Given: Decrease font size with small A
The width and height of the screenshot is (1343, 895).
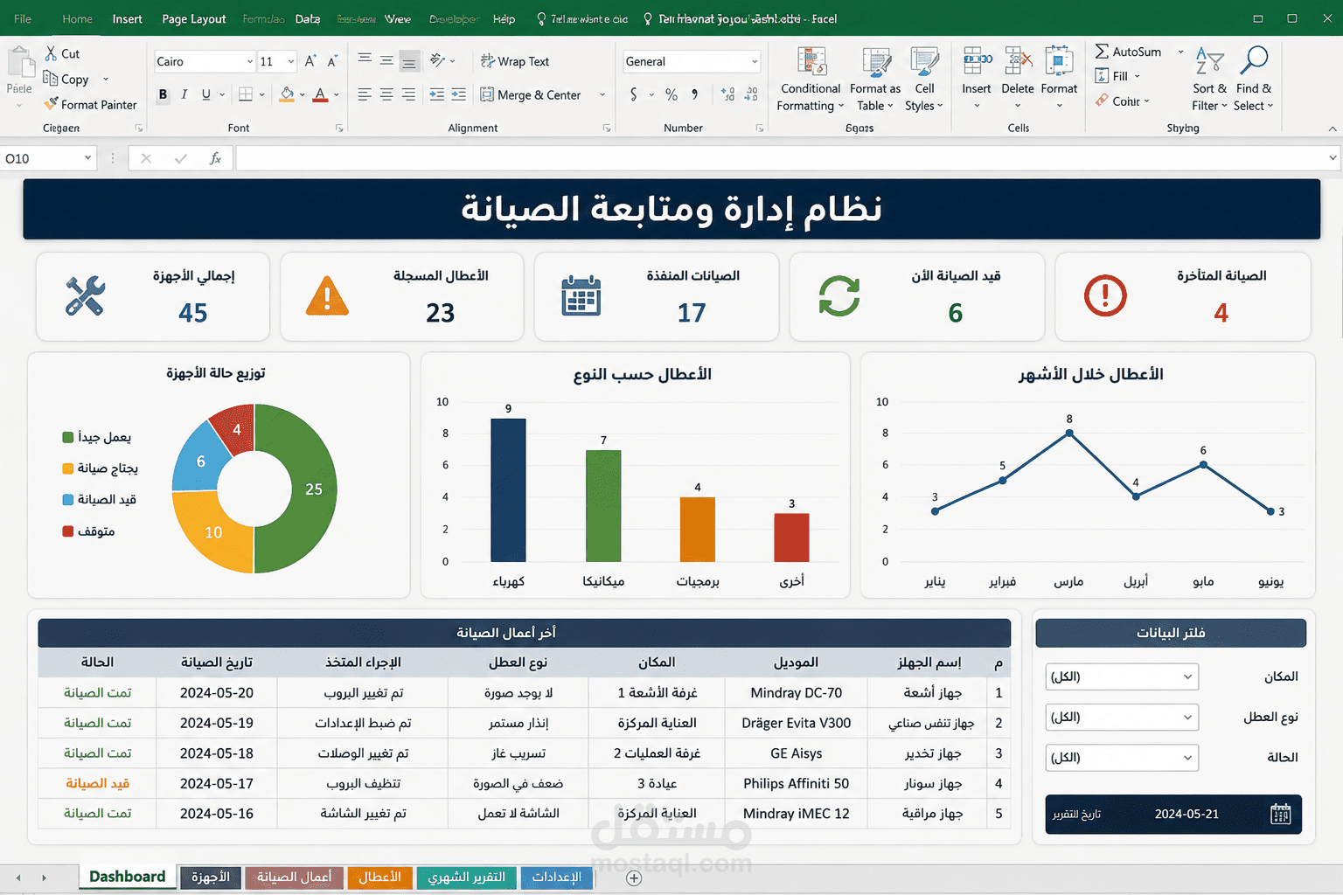Looking at the screenshot, I should point(332,61).
